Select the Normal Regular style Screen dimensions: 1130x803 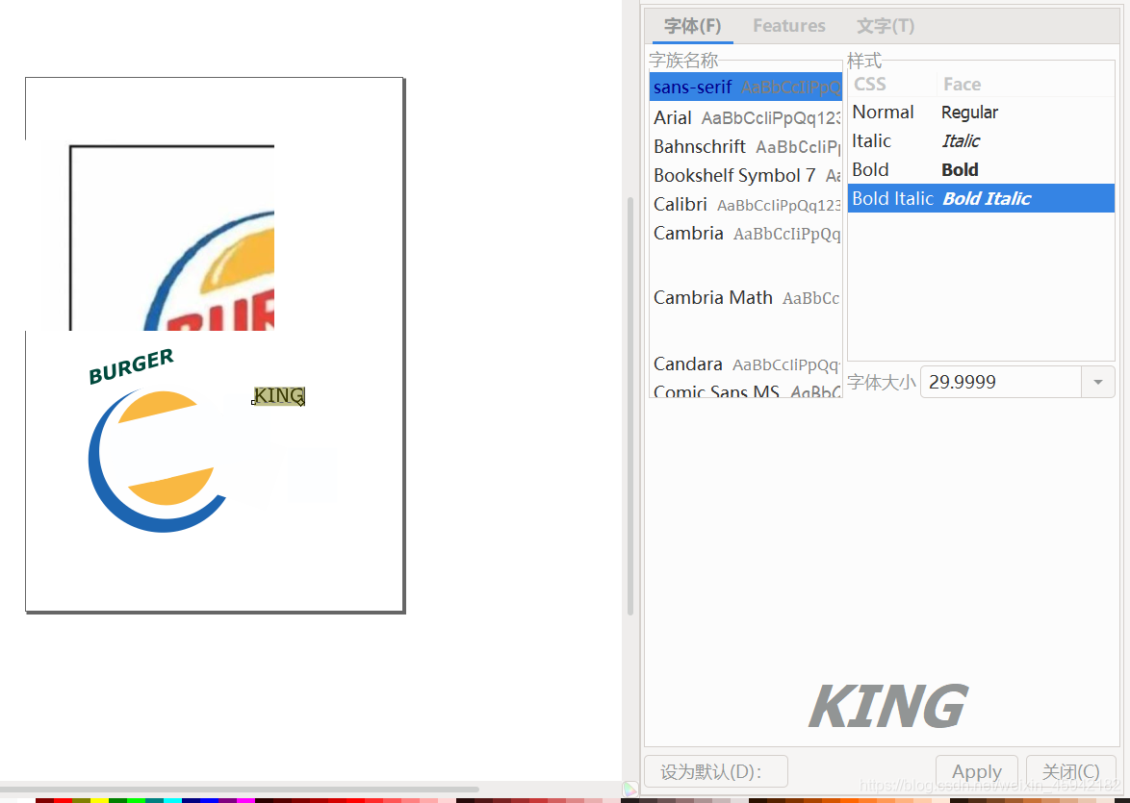(981, 113)
